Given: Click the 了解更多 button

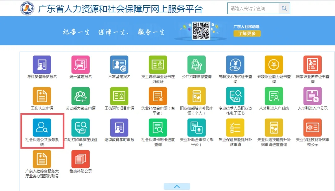Looking at the screenshot, I should (x=247, y=33).
